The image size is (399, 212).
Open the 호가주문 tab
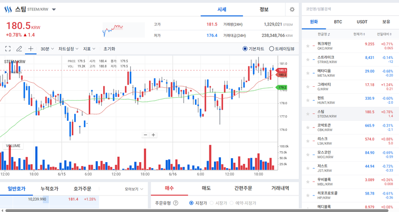click(x=82, y=189)
